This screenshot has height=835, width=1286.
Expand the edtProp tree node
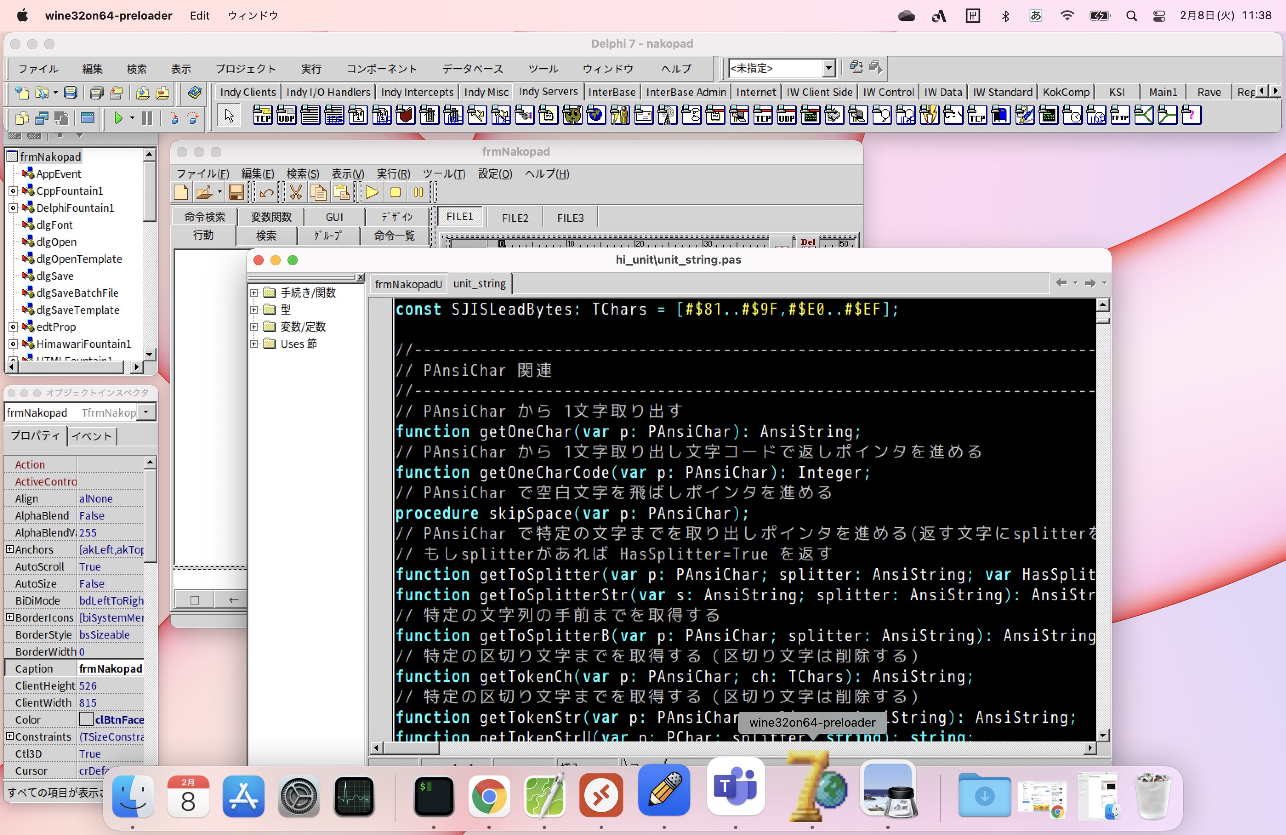point(14,327)
